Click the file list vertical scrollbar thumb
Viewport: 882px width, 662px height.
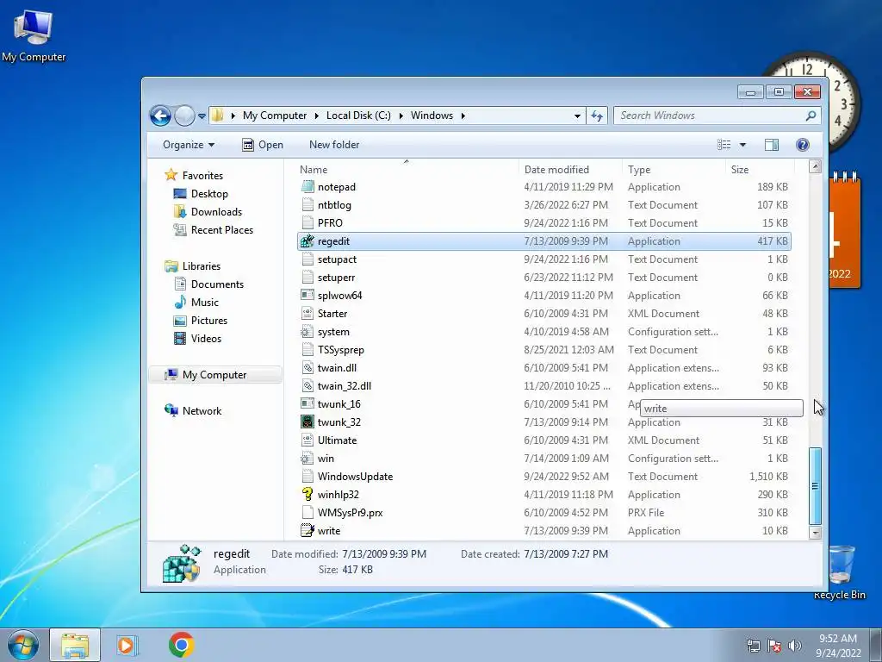point(815,486)
